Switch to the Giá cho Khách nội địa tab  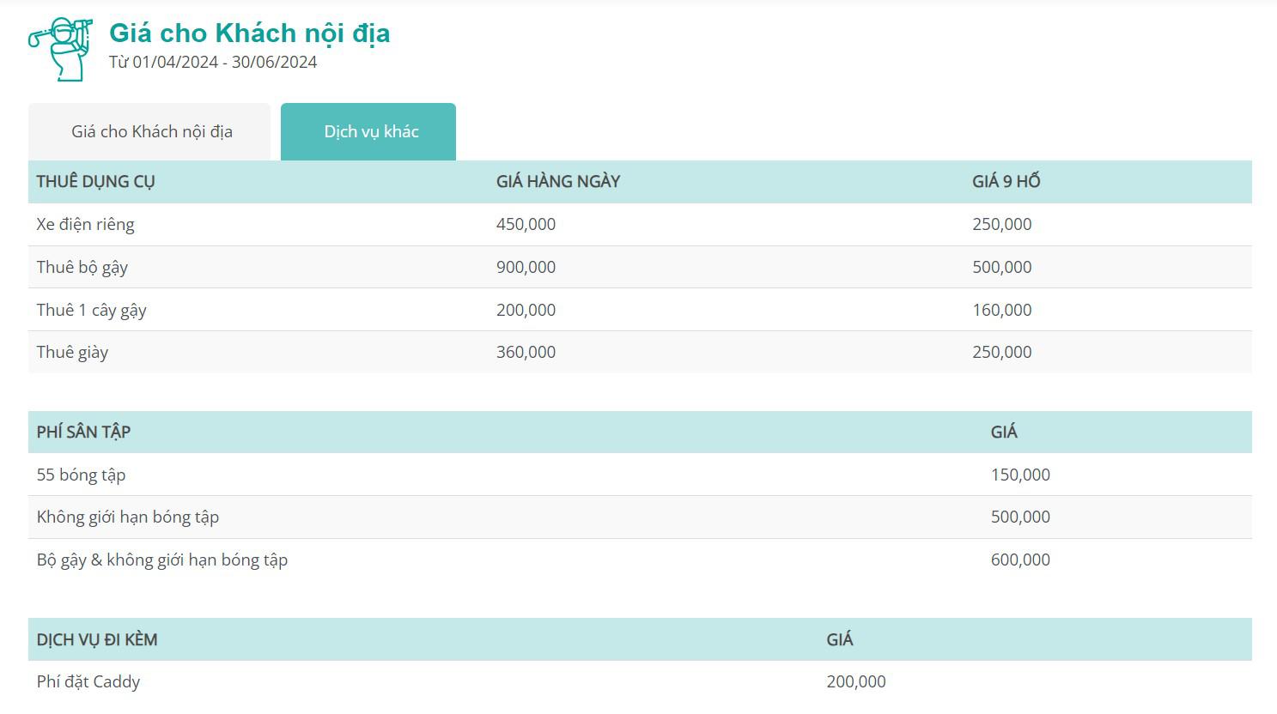(151, 131)
